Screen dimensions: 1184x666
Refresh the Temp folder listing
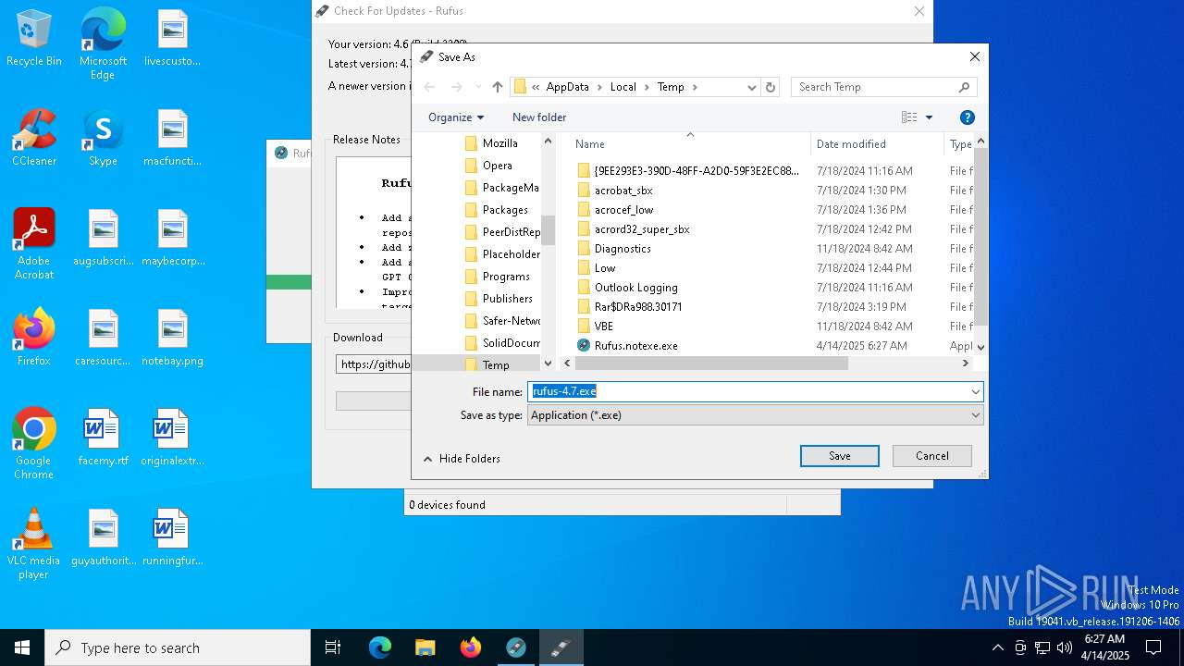click(x=771, y=87)
